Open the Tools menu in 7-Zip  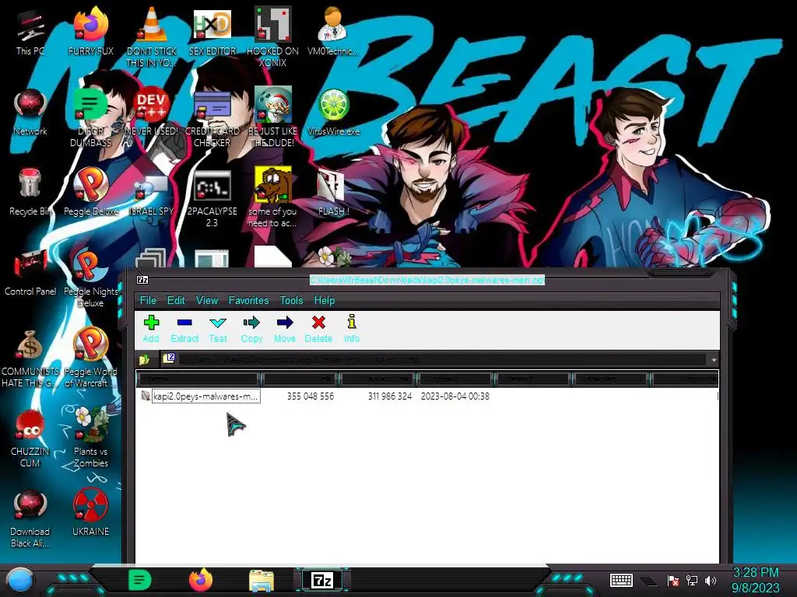click(291, 301)
